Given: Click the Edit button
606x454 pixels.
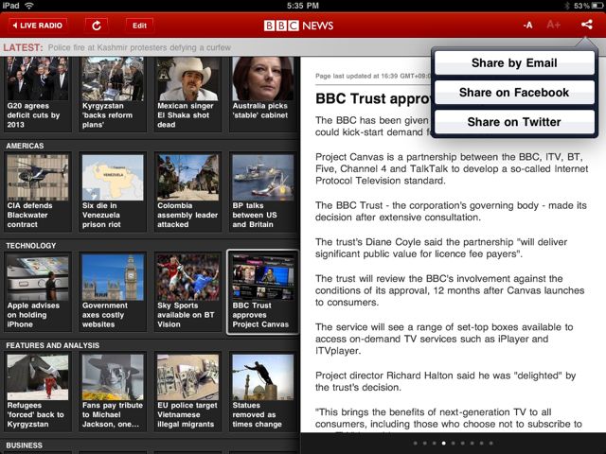Looking at the screenshot, I should pyautogui.click(x=139, y=26).
